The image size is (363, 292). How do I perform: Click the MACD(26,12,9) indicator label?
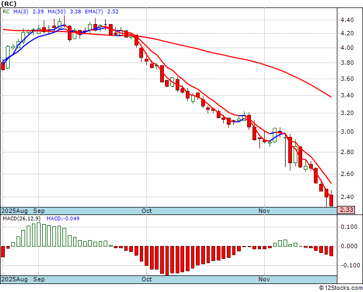[21, 219]
